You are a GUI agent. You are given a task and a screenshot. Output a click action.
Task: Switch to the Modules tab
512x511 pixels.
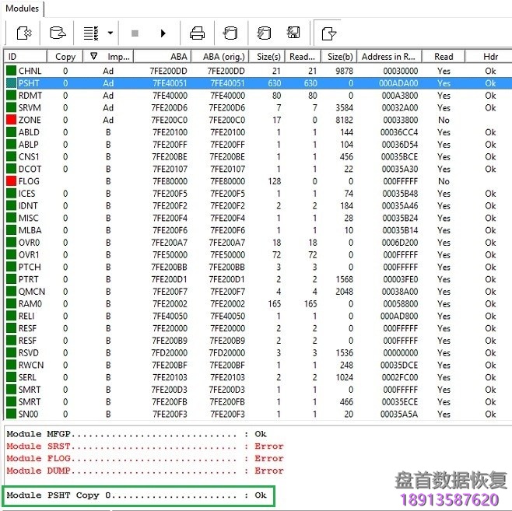[x=23, y=9]
